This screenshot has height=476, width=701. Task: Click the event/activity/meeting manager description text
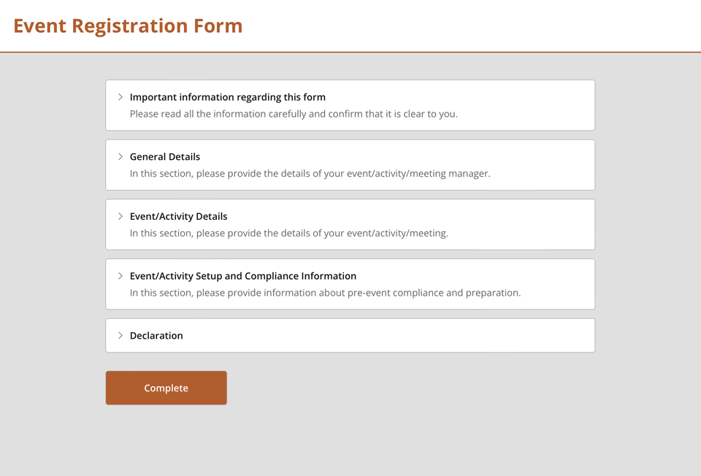[310, 174]
